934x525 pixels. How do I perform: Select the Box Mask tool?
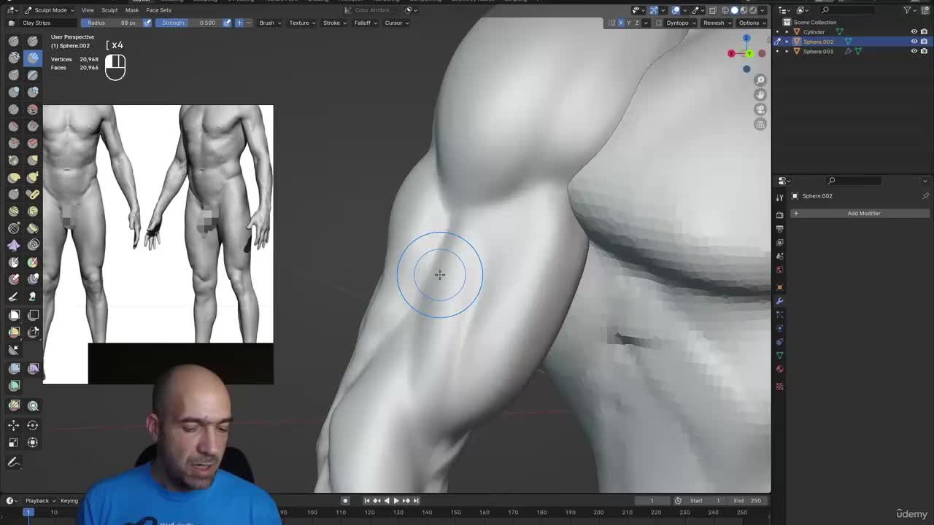pos(14,315)
